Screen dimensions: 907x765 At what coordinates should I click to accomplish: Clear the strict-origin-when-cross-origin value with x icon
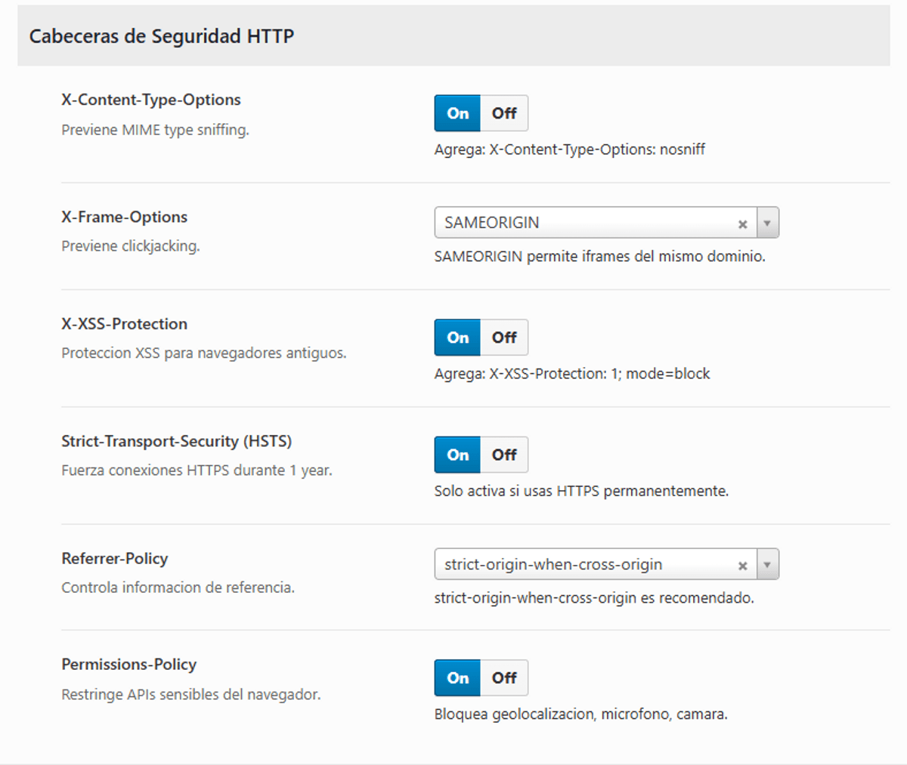(x=742, y=566)
